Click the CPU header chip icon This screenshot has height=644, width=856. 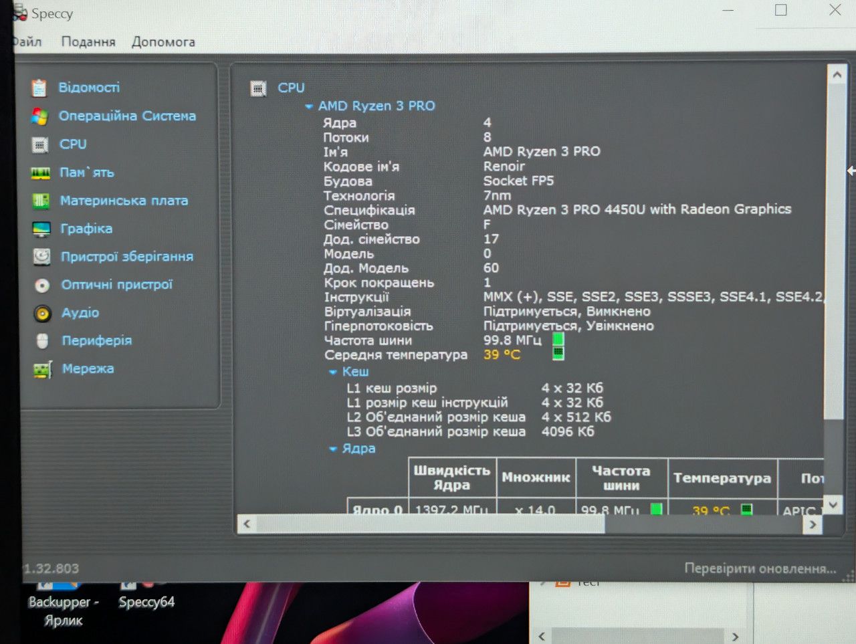tap(258, 88)
